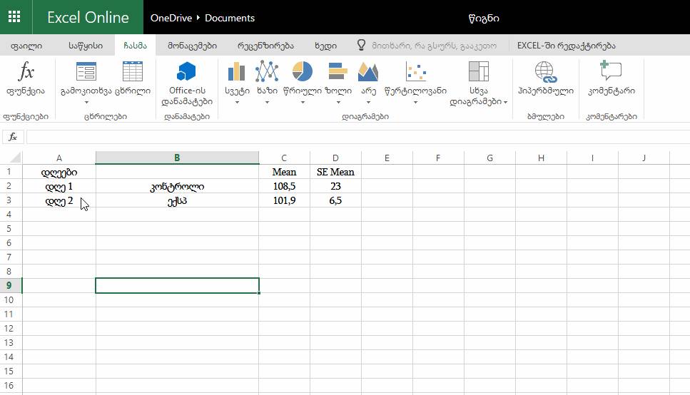This screenshot has height=395, width=690.
Task: Select cell with value 23
Action: [335, 186]
